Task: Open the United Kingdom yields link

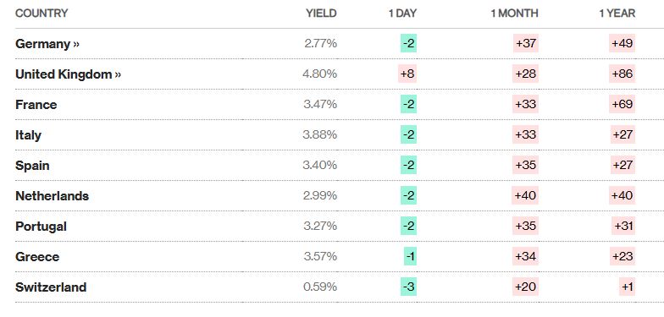Action: click(68, 74)
